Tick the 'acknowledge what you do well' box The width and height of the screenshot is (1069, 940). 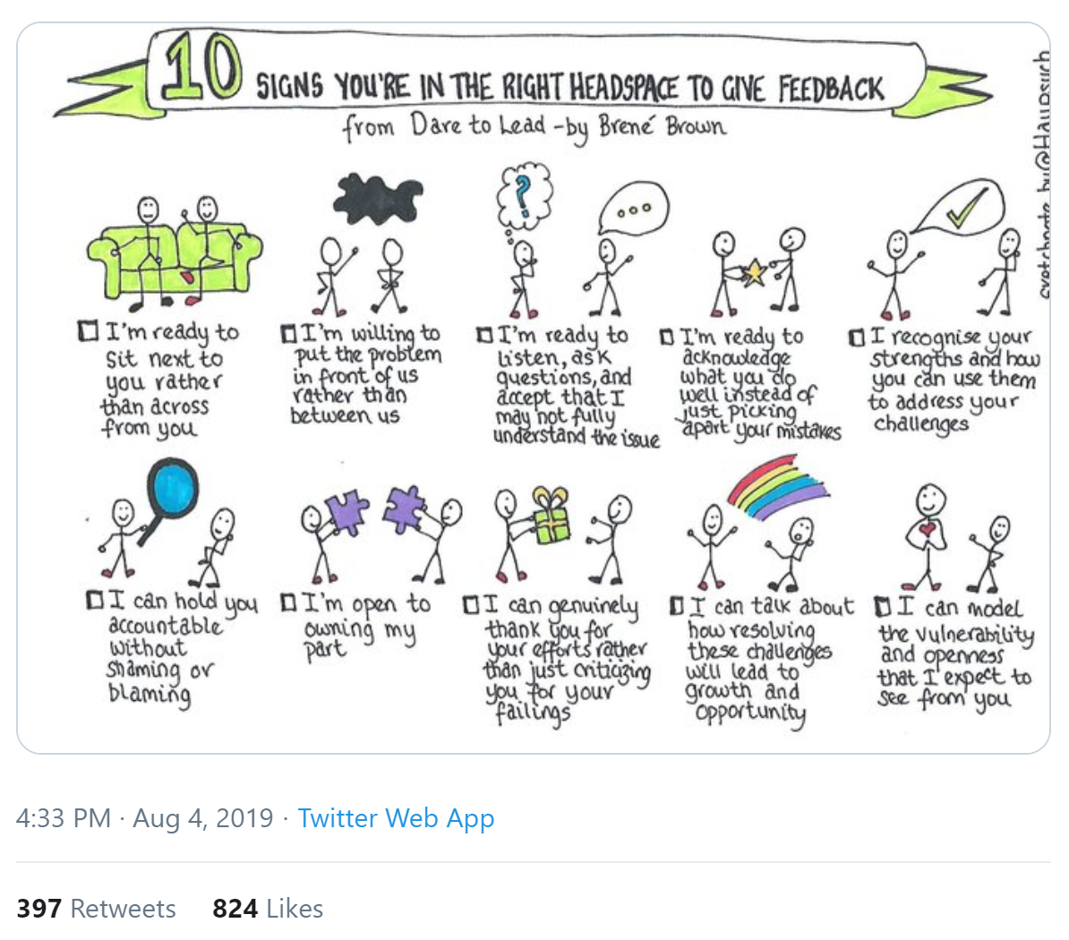pyautogui.click(x=667, y=337)
